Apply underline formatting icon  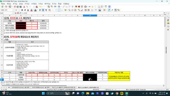click(x=28, y=10)
